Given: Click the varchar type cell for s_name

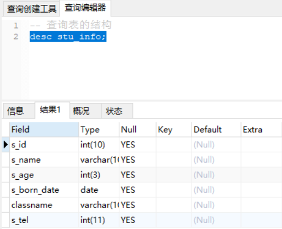Looking at the screenshot, I should [x=99, y=160].
